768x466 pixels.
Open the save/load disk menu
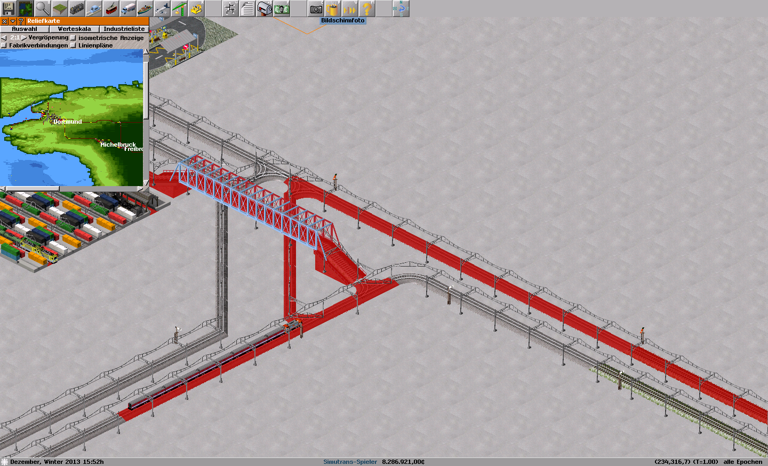pyautogui.click(x=9, y=9)
